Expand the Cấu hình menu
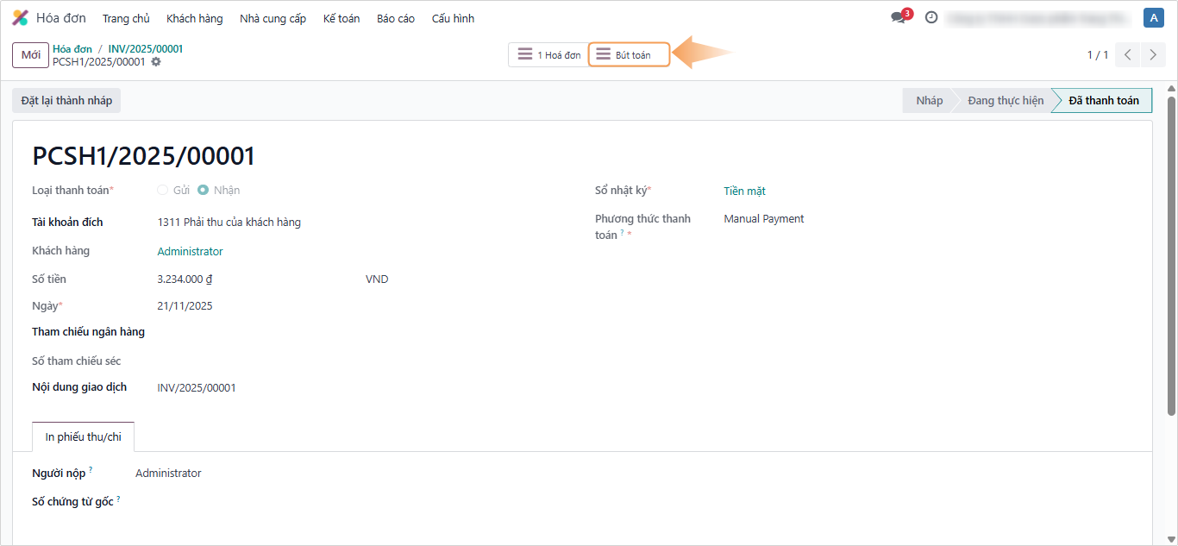Image resolution: width=1178 pixels, height=546 pixels. [x=453, y=18]
